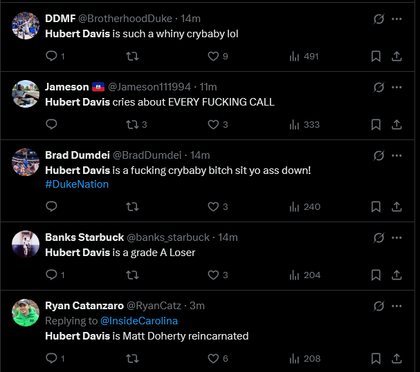
Task: Share DDMF's whiny crybaby tweet
Action: [397, 56]
